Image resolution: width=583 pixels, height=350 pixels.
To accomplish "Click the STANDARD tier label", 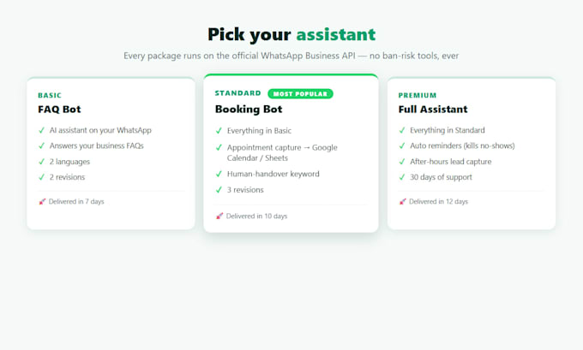I will 238,93.
